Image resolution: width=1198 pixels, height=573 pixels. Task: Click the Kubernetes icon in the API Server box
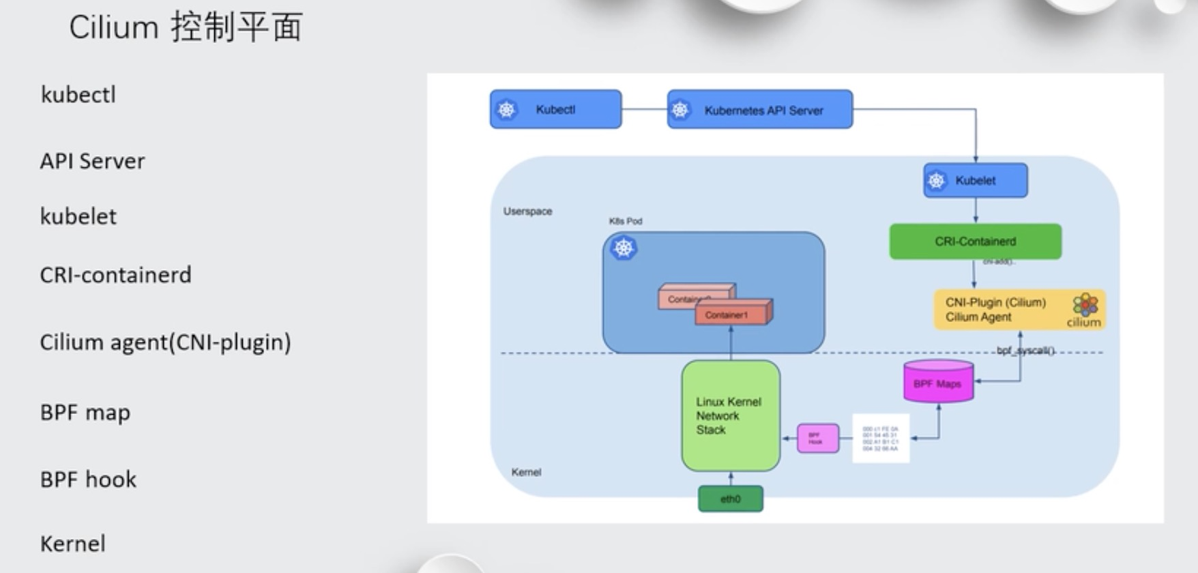680,109
